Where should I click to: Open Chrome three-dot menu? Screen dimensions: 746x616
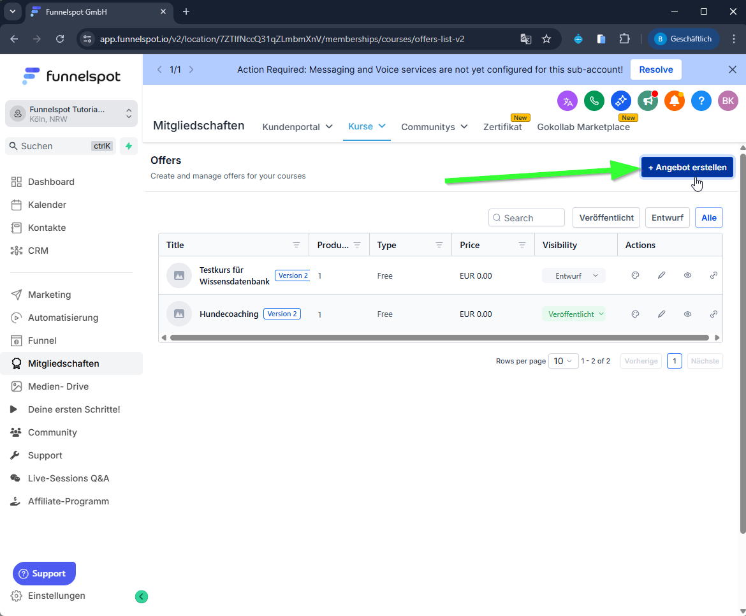pos(734,39)
